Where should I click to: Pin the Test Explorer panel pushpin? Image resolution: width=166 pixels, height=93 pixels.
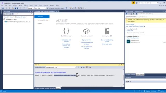click(x=31, y=11)
